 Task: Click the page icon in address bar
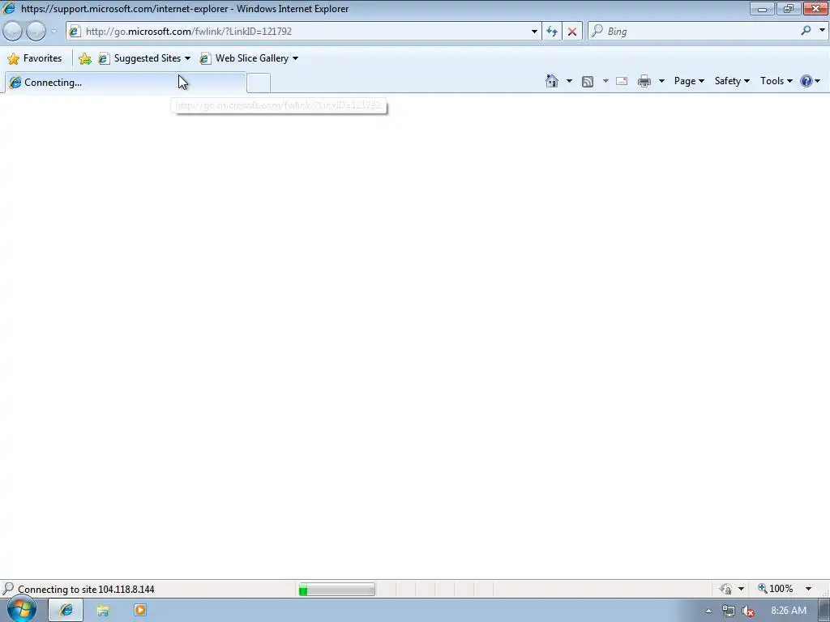(x=75, y=32)
